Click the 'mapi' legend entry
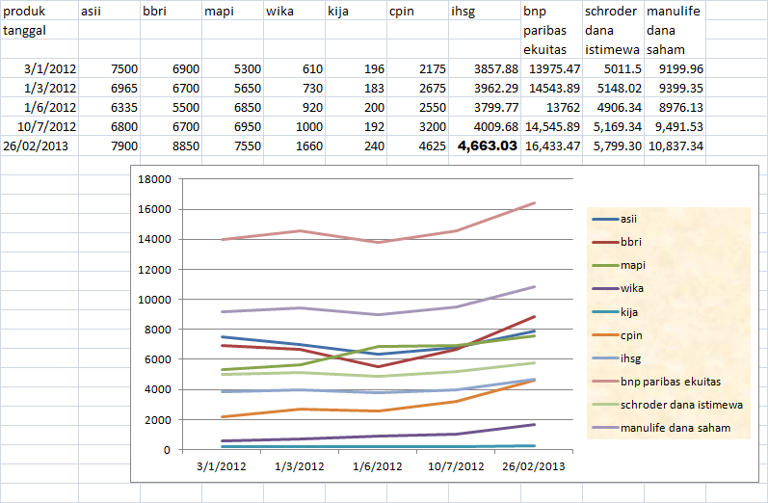 click(x=619, y=265)
